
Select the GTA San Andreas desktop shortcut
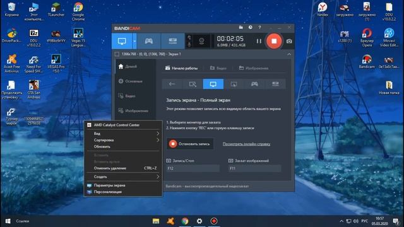[33, 90]
